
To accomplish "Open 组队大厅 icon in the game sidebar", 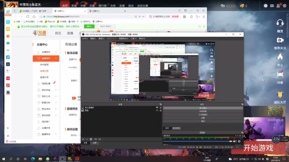I will click(x=280, y=94).
